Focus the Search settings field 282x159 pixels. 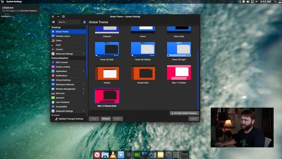click(69, 22)
